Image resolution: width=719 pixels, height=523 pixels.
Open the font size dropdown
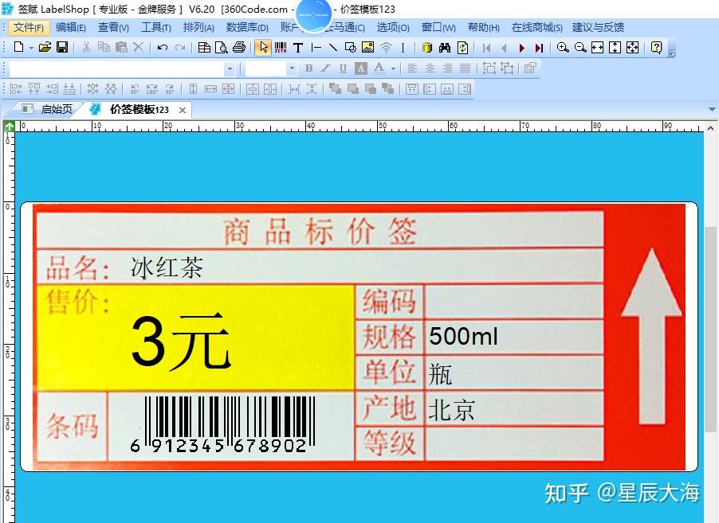(x=292, y=68)
